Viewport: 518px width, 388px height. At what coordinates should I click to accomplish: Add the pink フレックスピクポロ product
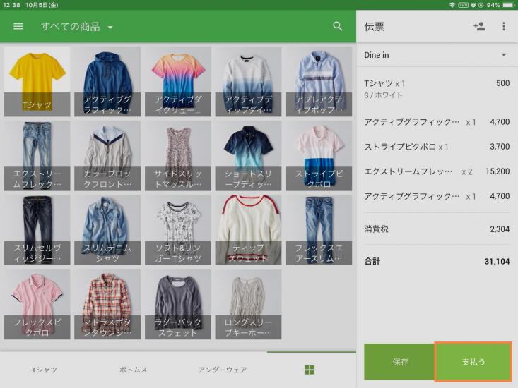[x=37, y=305]
